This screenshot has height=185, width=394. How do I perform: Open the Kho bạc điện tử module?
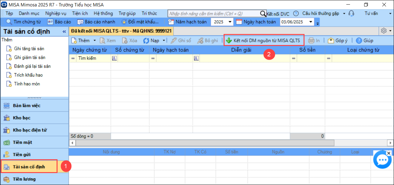coord(34,130)
